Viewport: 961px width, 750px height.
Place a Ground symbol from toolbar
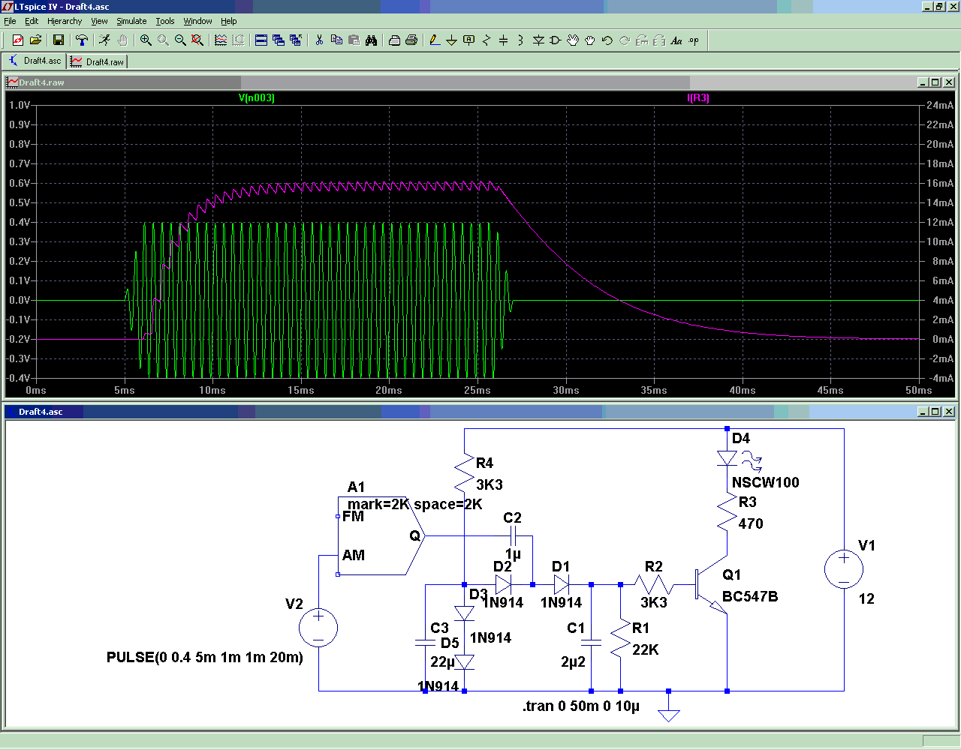point(451,40)
